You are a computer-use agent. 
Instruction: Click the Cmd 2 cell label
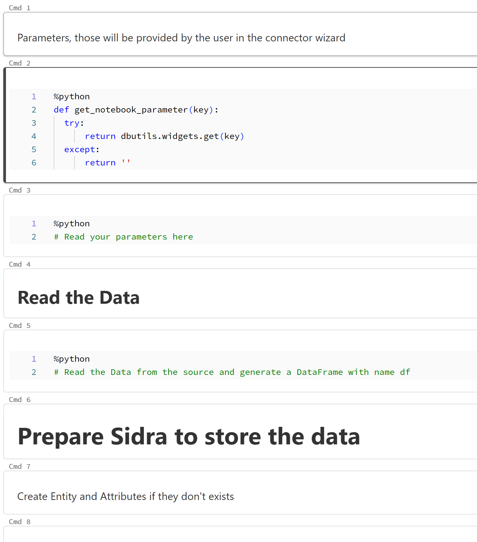20,63
